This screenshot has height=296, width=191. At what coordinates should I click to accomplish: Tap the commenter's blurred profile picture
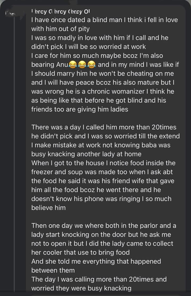click(x=10, y=12)
